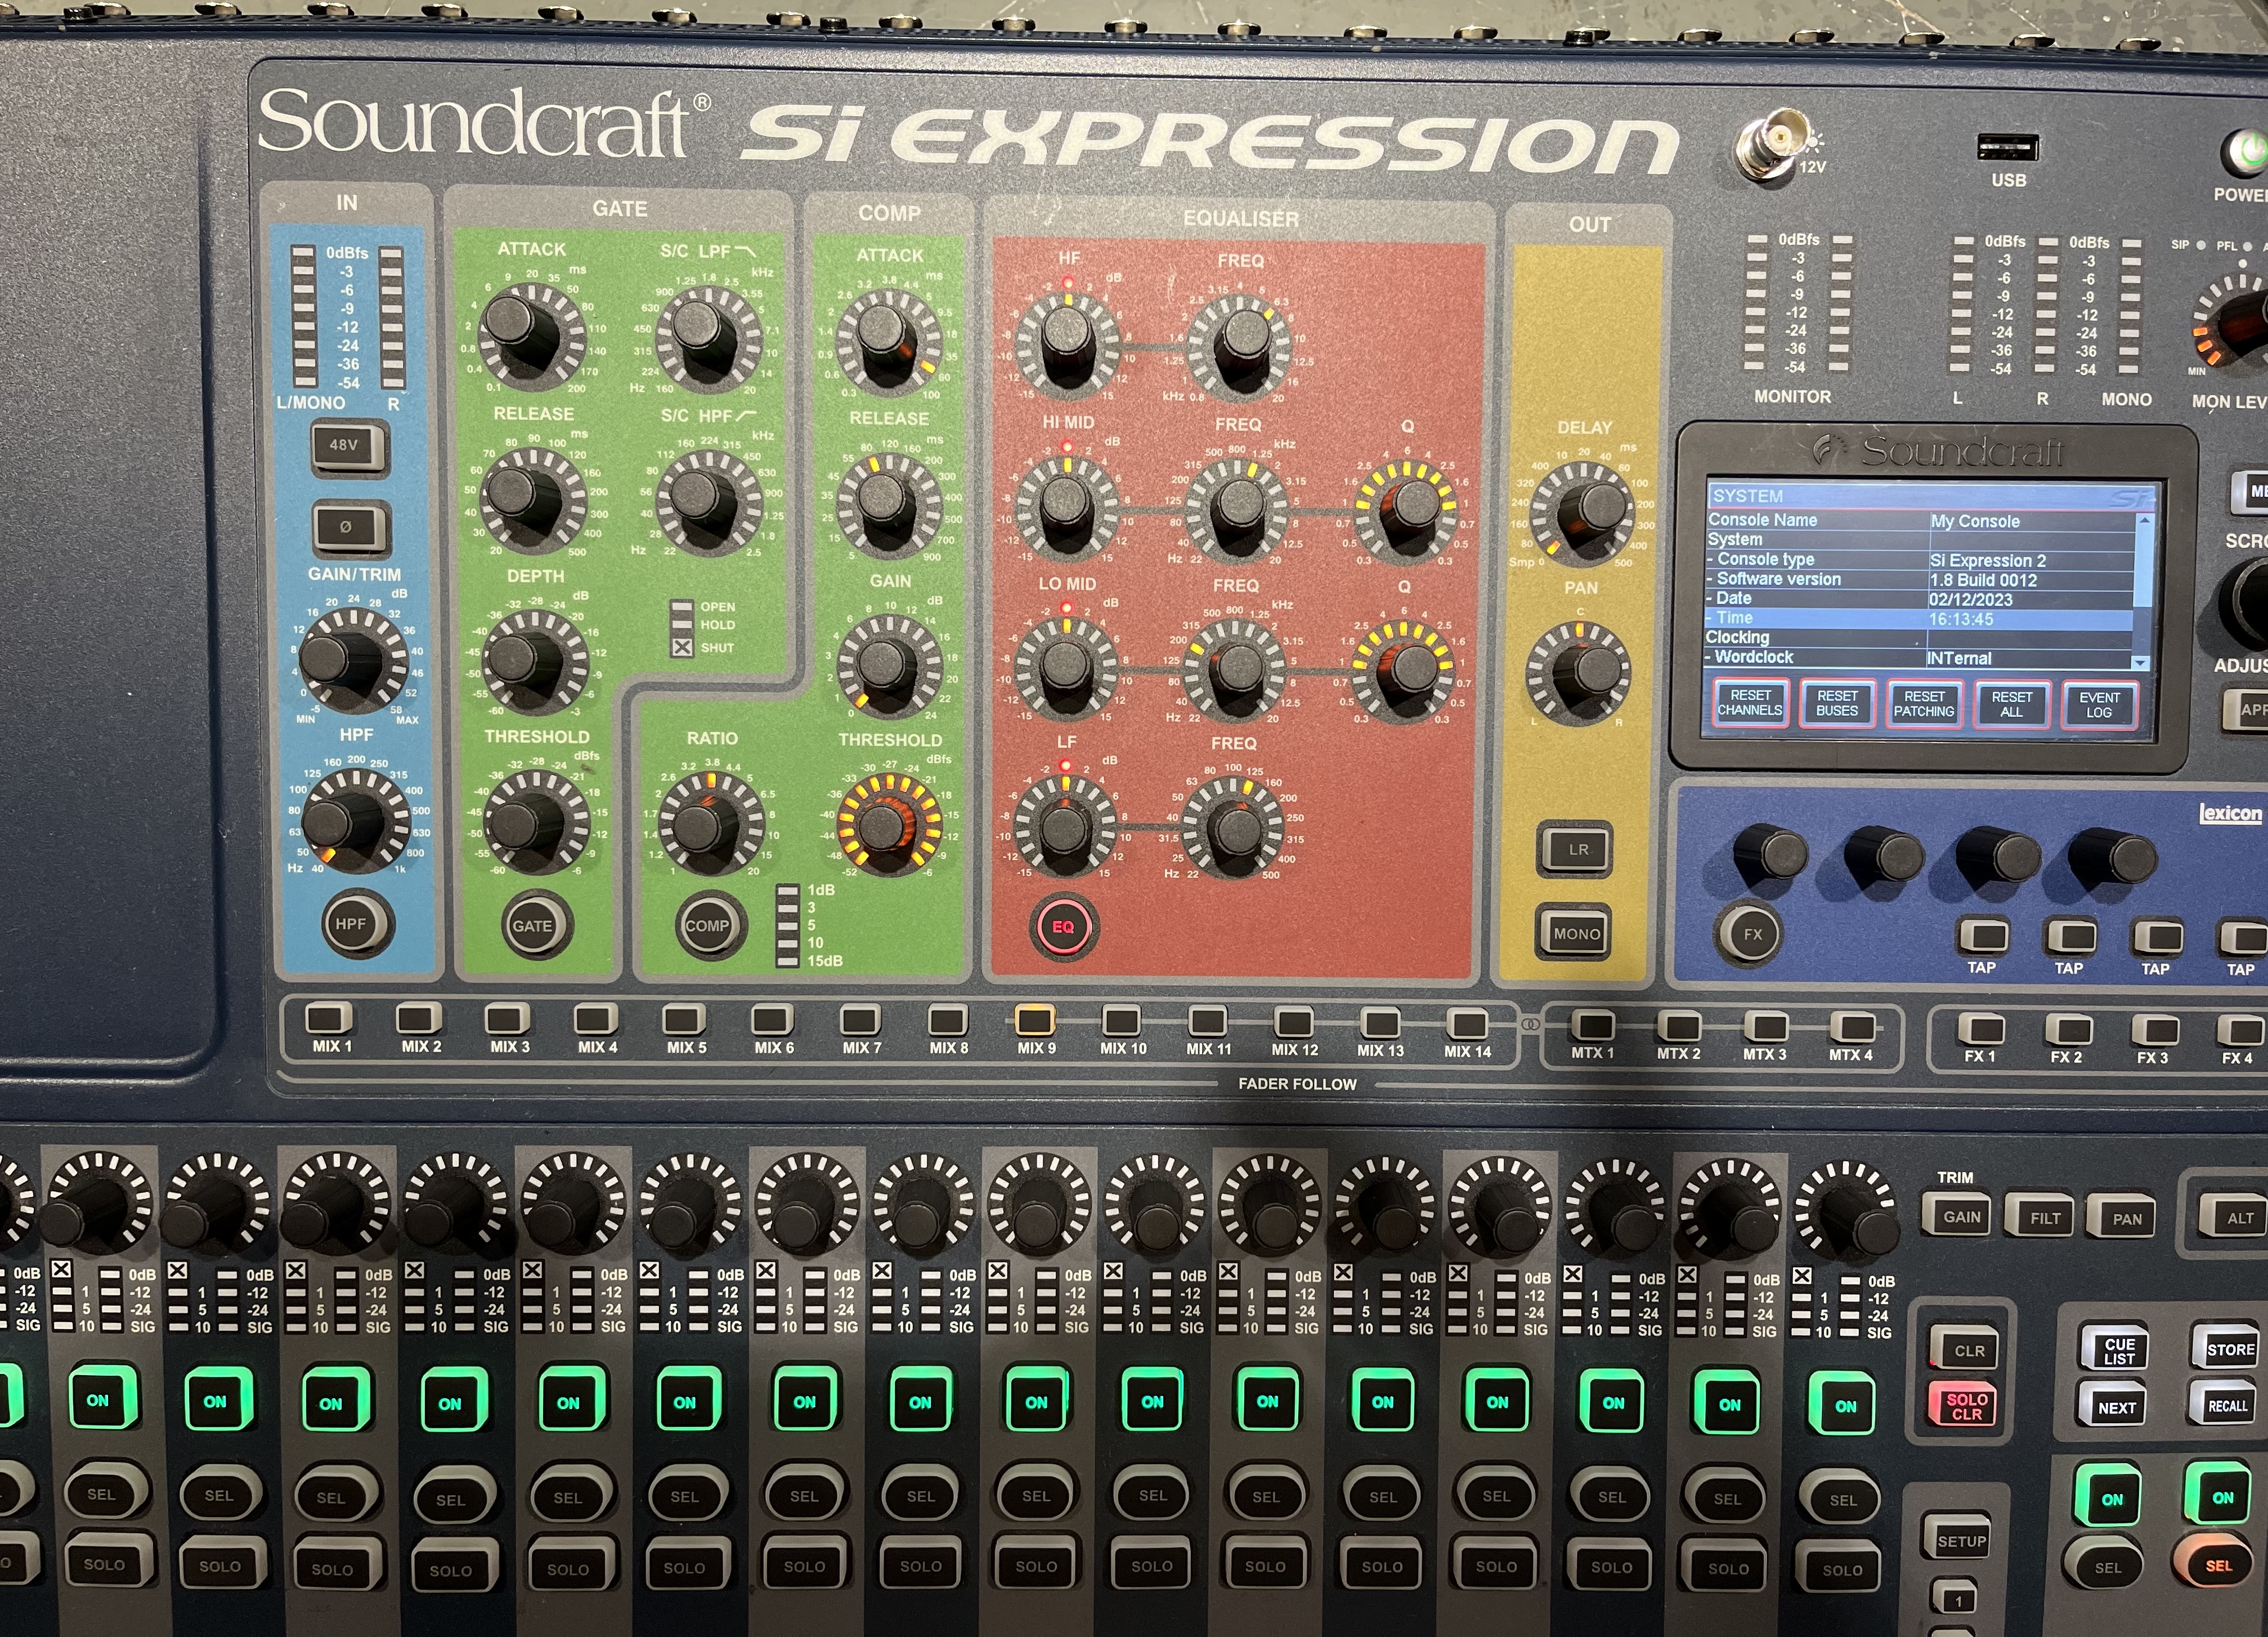Click the USB port
Image resolution: width=2268 pixels, height=1637 pixels.
[x=2008, y=148]
